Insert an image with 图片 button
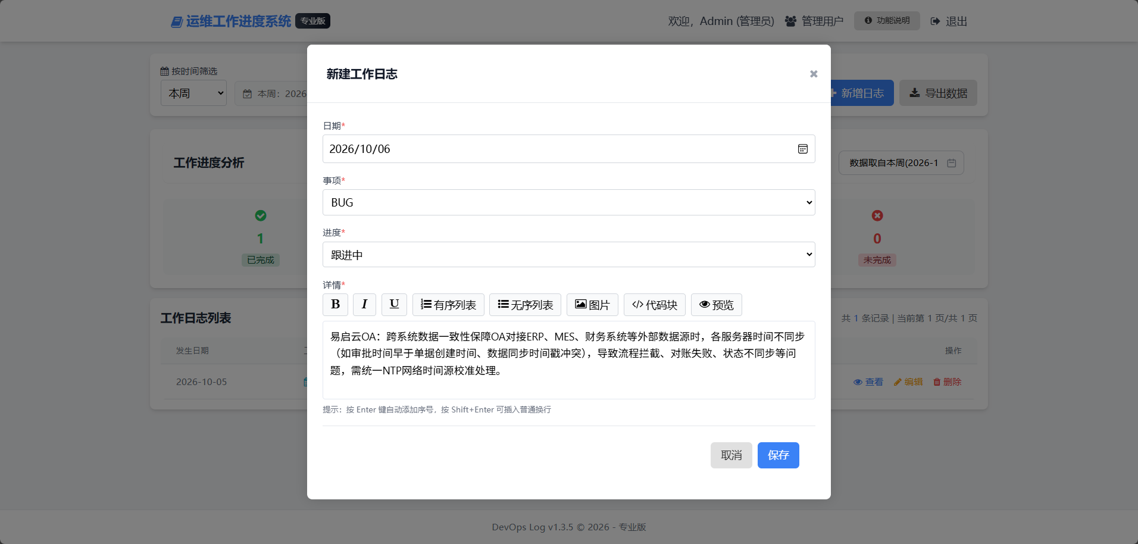 click(x=592, y=305)
